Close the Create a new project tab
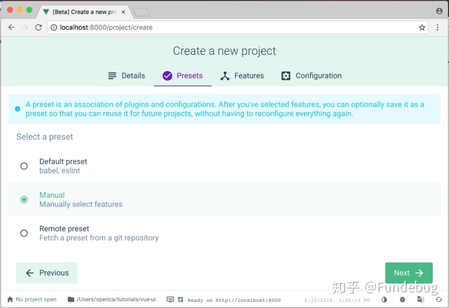Image resolution: width=449 pixels, height=308 pixels. click(123, 12)
